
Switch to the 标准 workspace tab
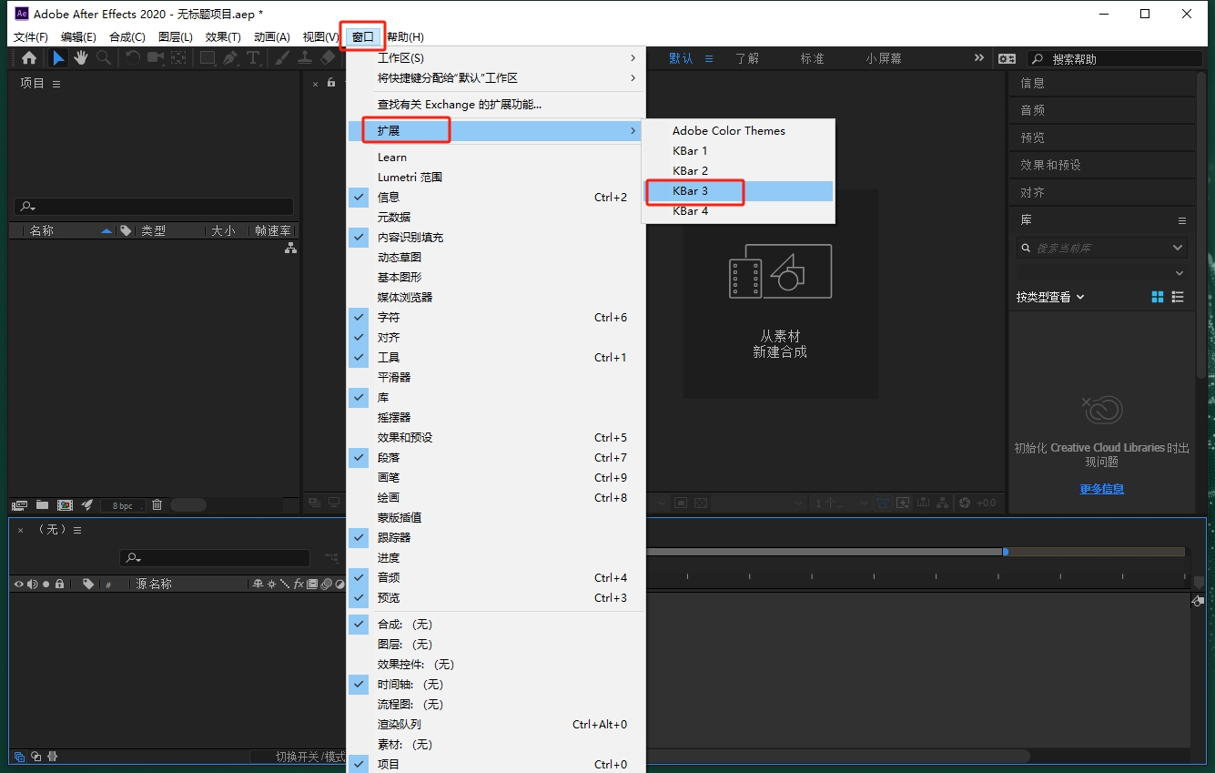click(812, 58)
